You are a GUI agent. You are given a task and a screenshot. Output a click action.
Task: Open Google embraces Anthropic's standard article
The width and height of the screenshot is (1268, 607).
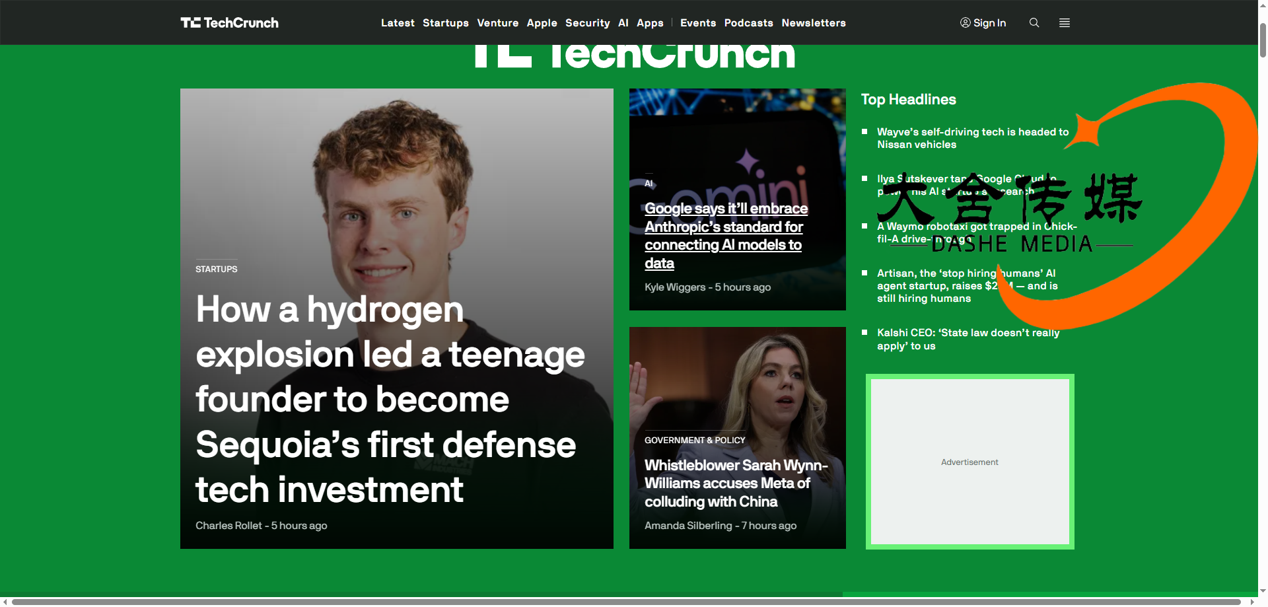pos(726,235)
